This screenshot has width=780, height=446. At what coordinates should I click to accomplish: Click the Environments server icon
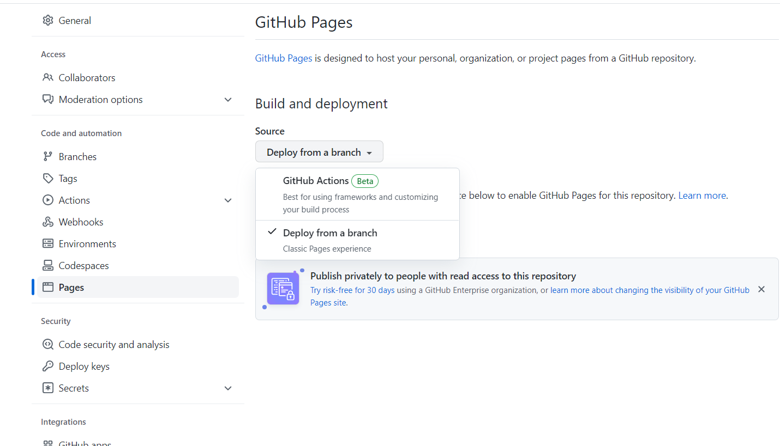click(48, 244)
